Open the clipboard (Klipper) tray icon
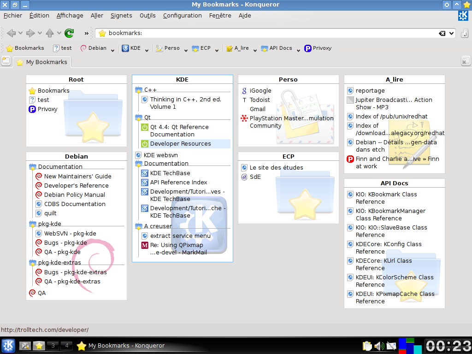The width and height of the screenshot is (472, 354). (367, 346)
